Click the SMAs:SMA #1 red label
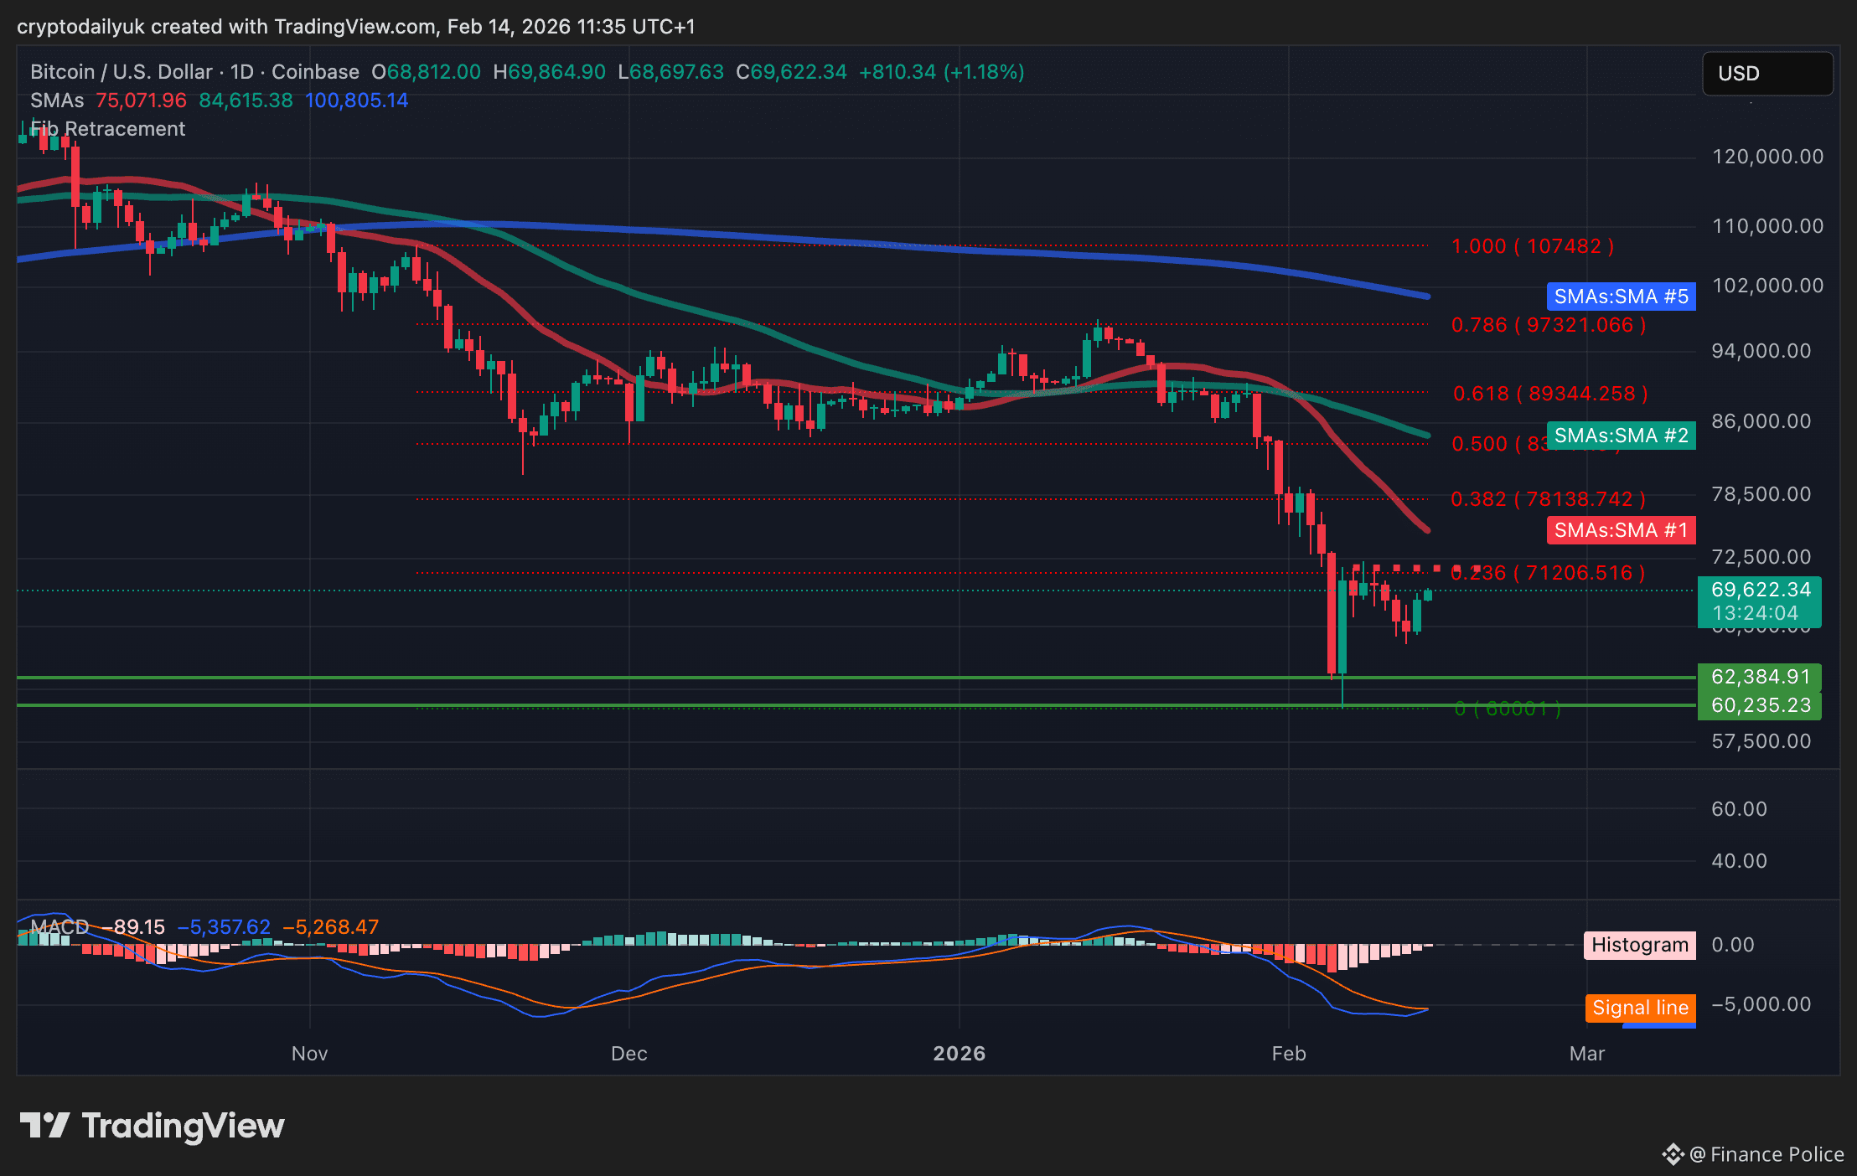The height and width of the screenshot is (1176, 1857). (1620, 530)
